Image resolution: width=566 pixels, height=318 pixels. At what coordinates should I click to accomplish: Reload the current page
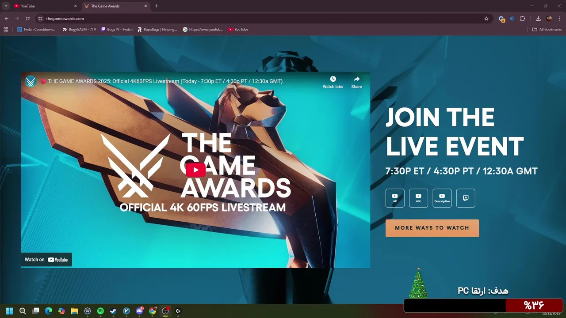(x=27, y=19)
